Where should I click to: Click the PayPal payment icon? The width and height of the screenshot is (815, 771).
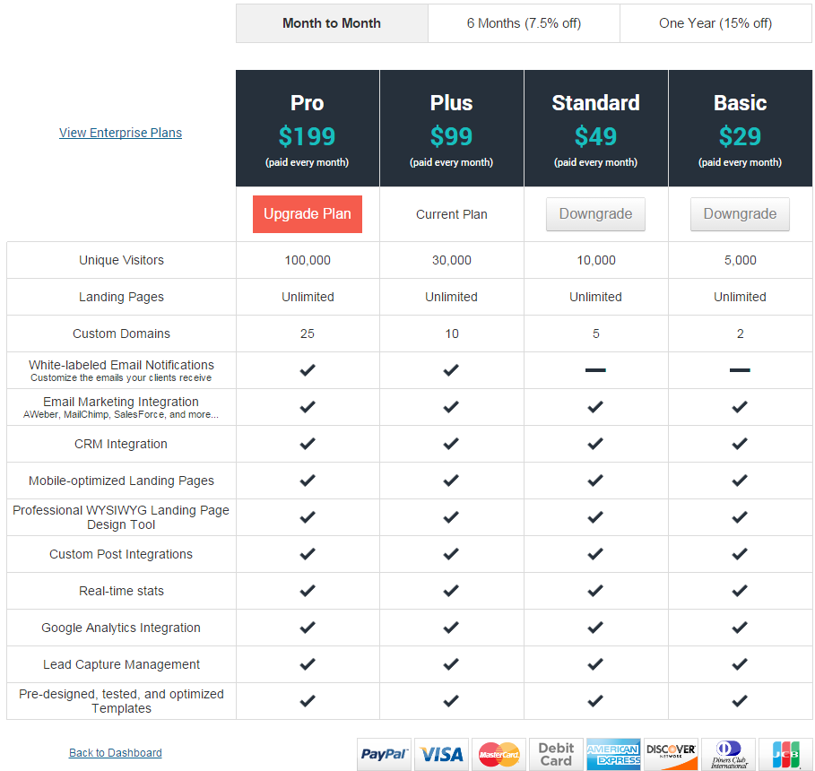pos(383,754)
